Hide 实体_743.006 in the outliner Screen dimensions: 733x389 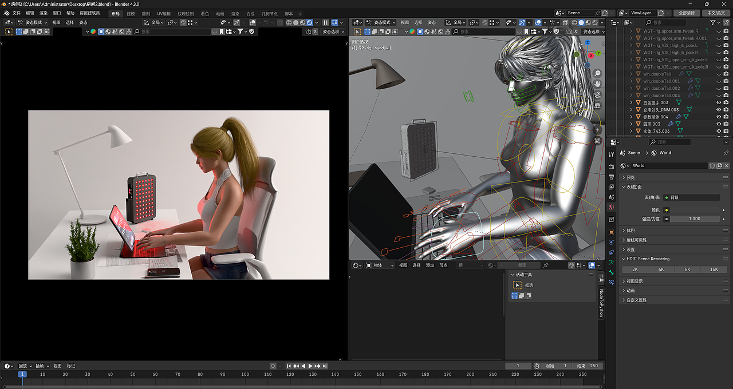point(719,131)
